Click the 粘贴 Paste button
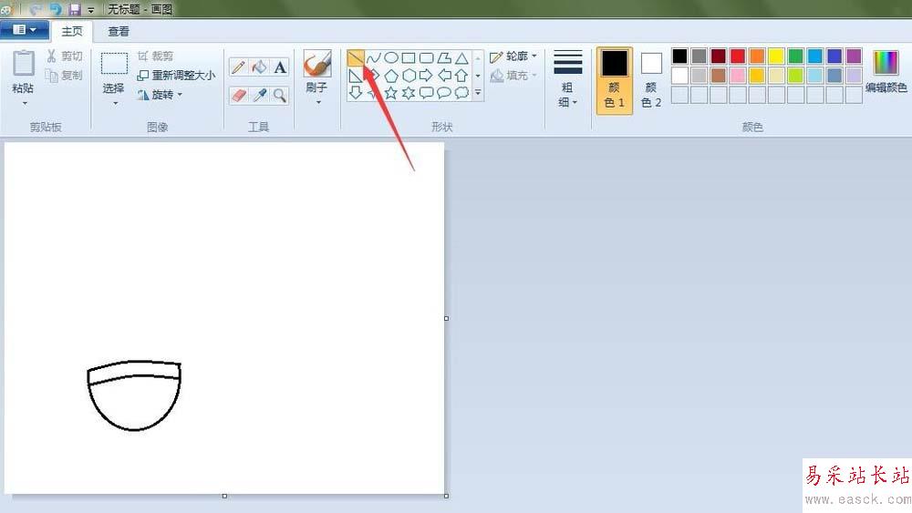Image resolution: width=912 pixels, height=513 pixels. tap(24, 73)
